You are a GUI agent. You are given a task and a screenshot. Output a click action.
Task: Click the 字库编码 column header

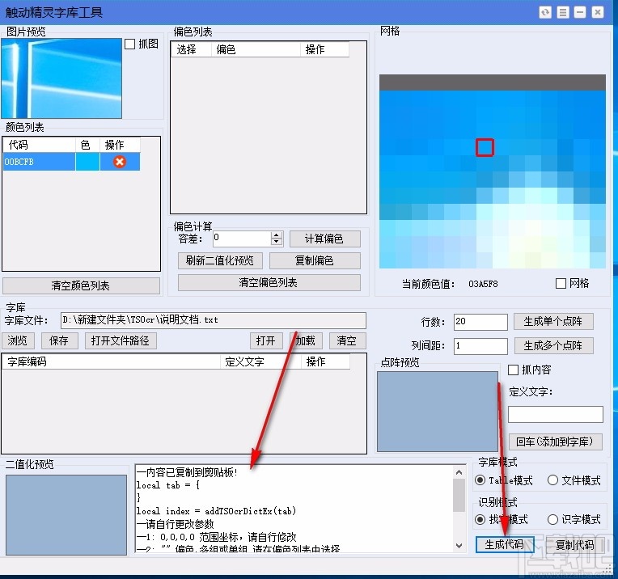111,361
